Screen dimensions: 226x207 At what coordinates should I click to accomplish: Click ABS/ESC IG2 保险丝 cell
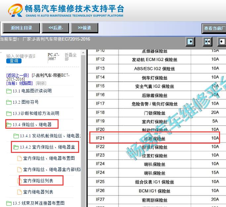click(x=155, y=69)
